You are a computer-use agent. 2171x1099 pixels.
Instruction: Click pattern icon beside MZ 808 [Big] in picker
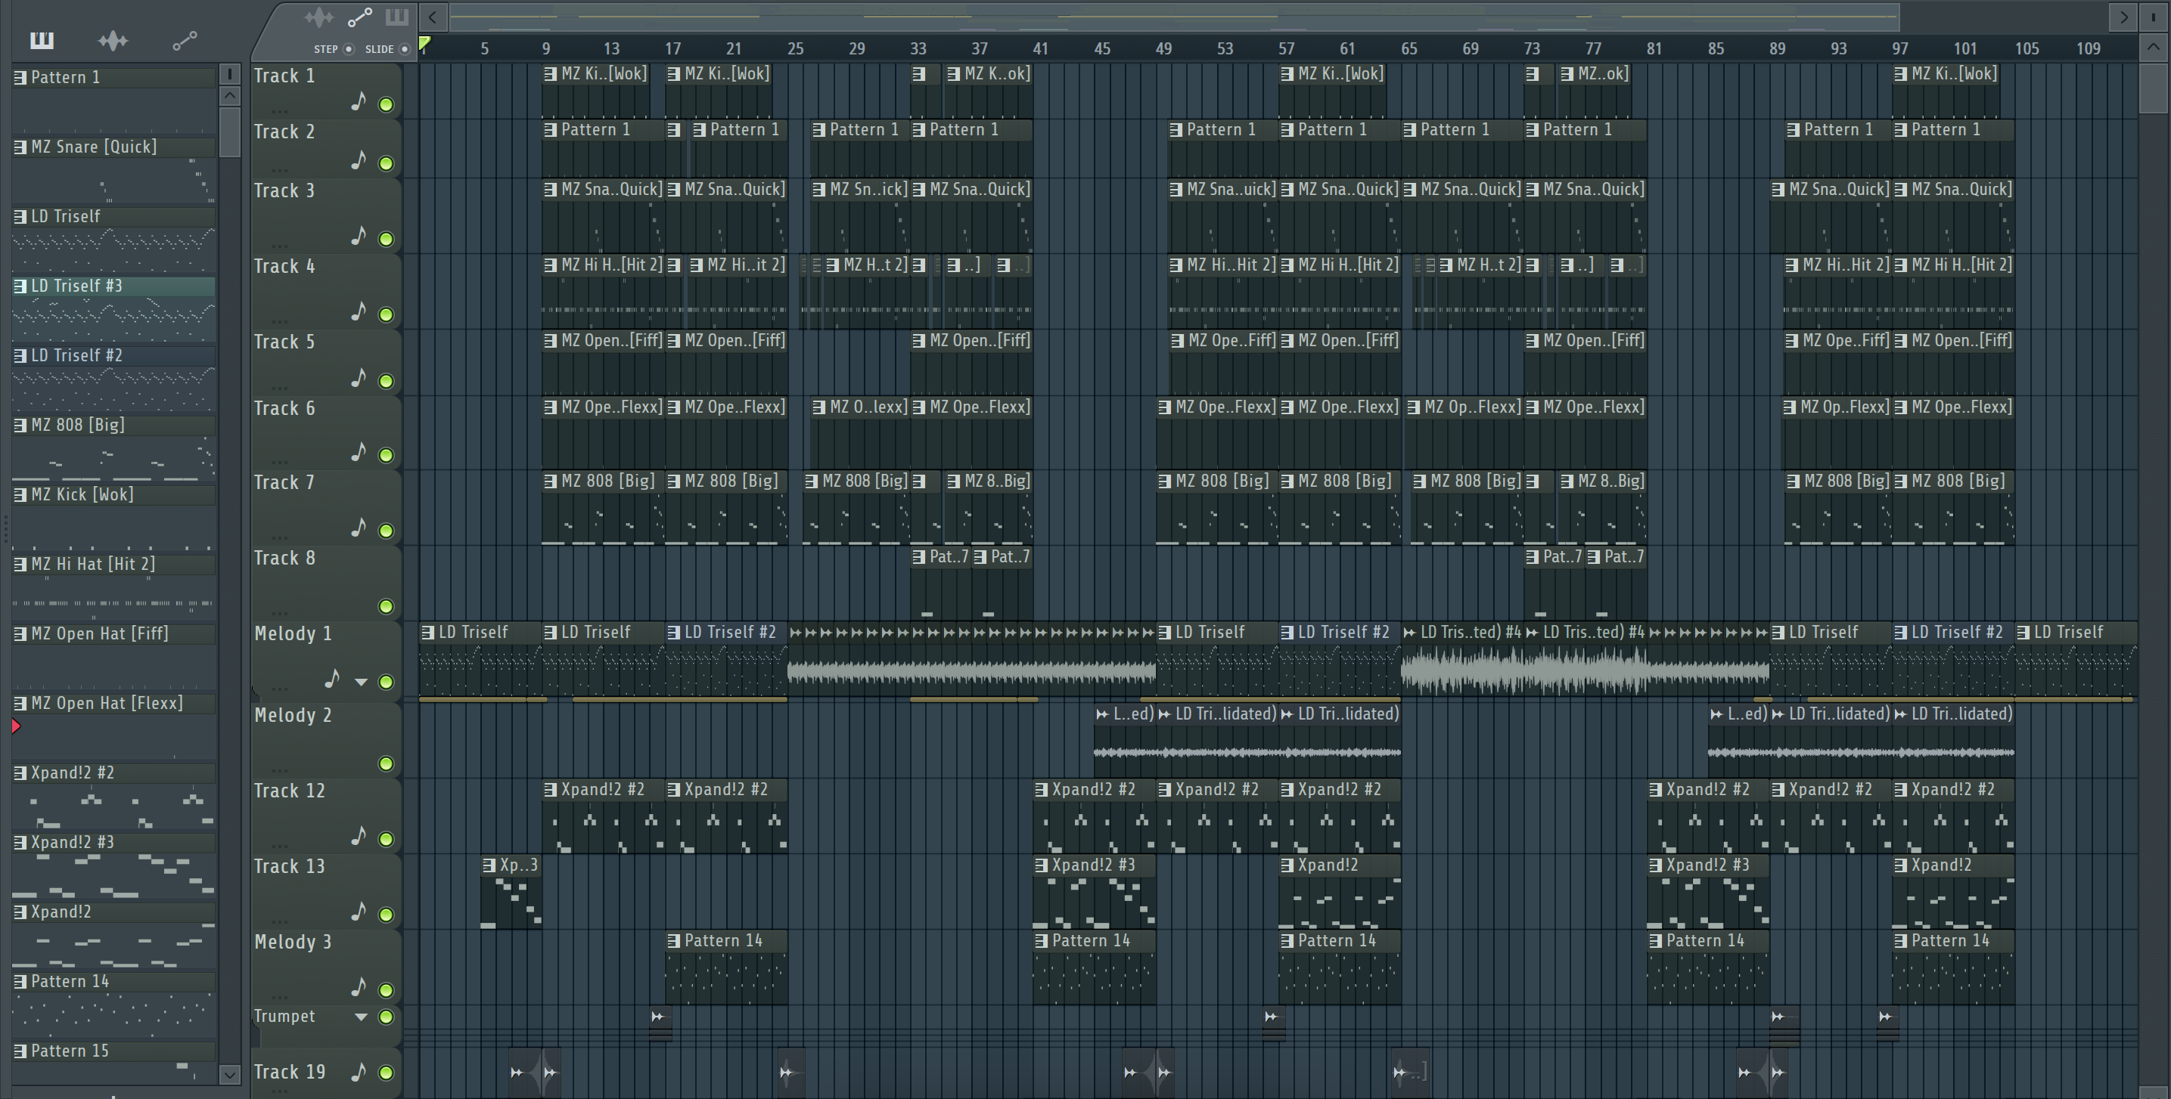20,425
